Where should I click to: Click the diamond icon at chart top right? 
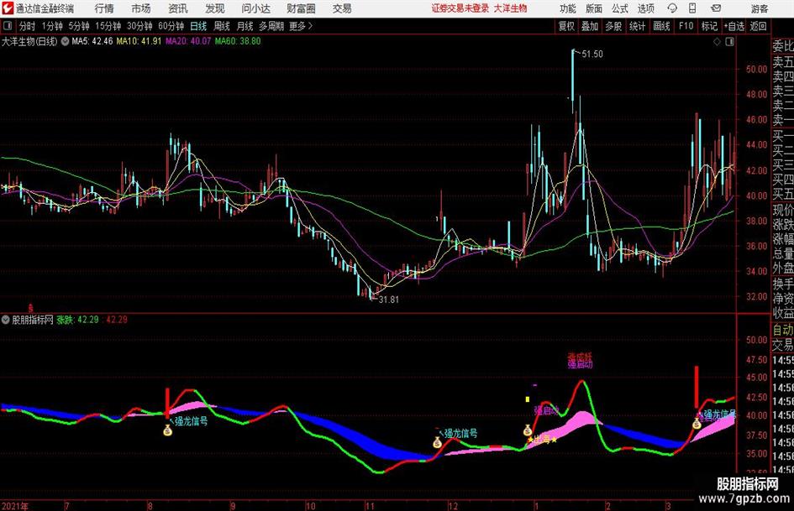pyautogui.click(x=717, y=42)
